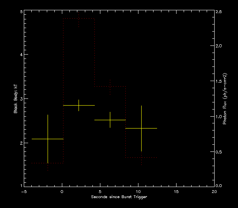Click the right axis tick label "0.5"

pos(219,152)
